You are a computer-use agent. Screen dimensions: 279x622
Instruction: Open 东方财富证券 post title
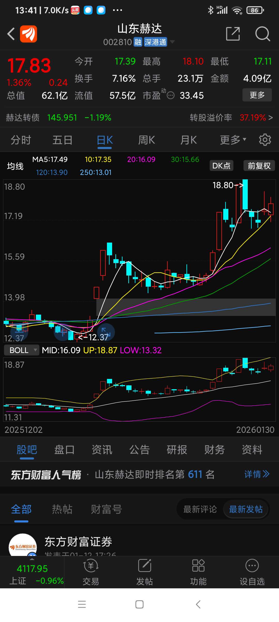point(78,542)
